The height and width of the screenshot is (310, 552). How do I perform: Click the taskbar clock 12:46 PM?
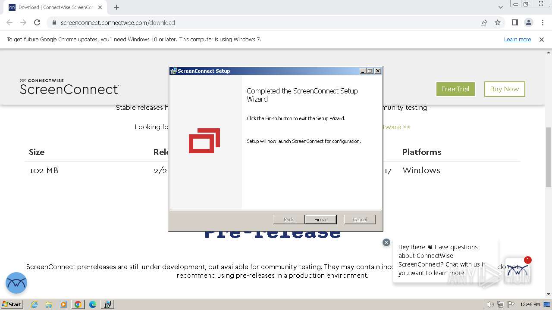pos(530,304)
